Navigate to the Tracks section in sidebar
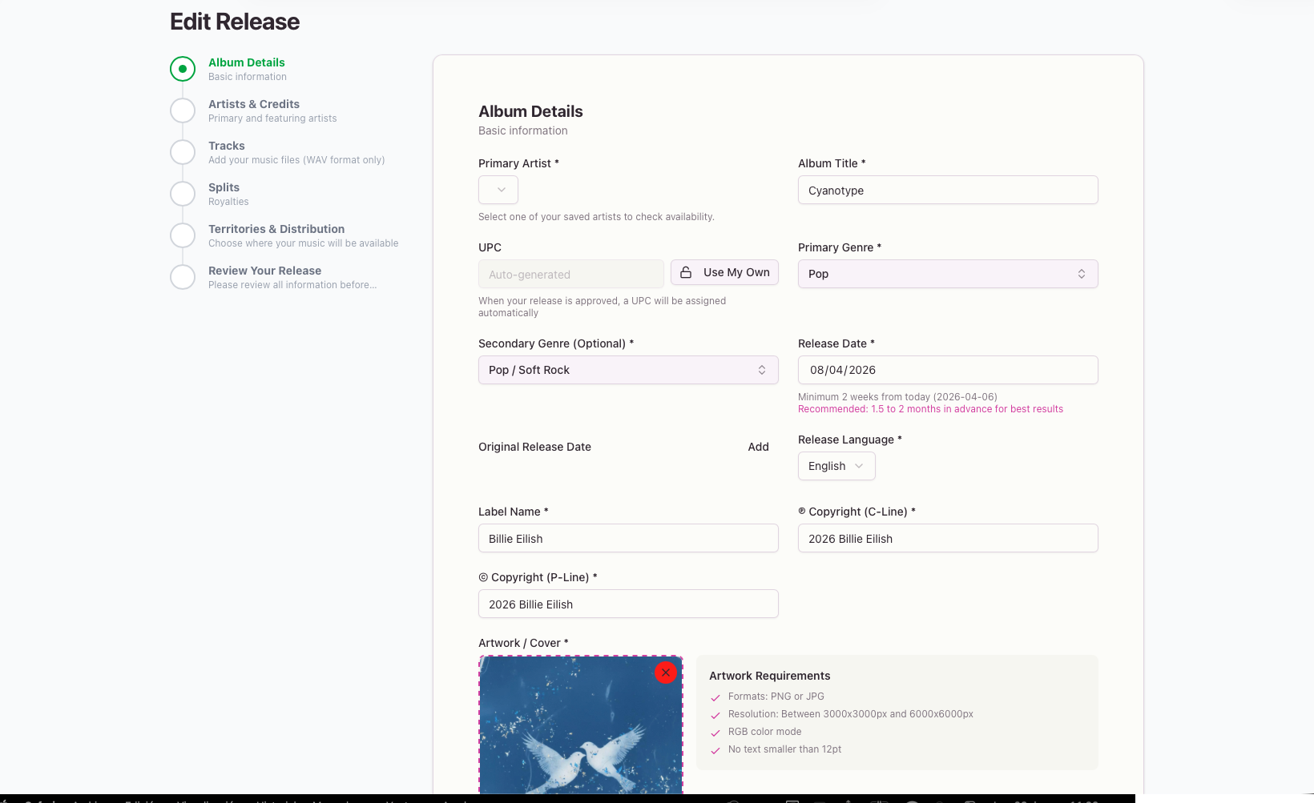1314x803 pixels. point(226,146)
